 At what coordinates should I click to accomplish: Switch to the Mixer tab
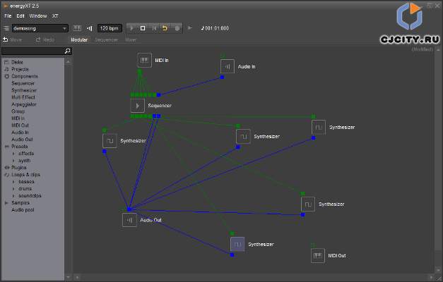coord(131,39)
